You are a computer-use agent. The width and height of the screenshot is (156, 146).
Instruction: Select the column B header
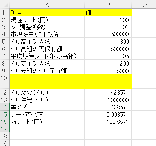108,5
